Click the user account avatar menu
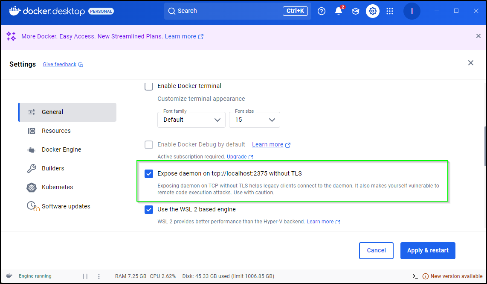 412,11
